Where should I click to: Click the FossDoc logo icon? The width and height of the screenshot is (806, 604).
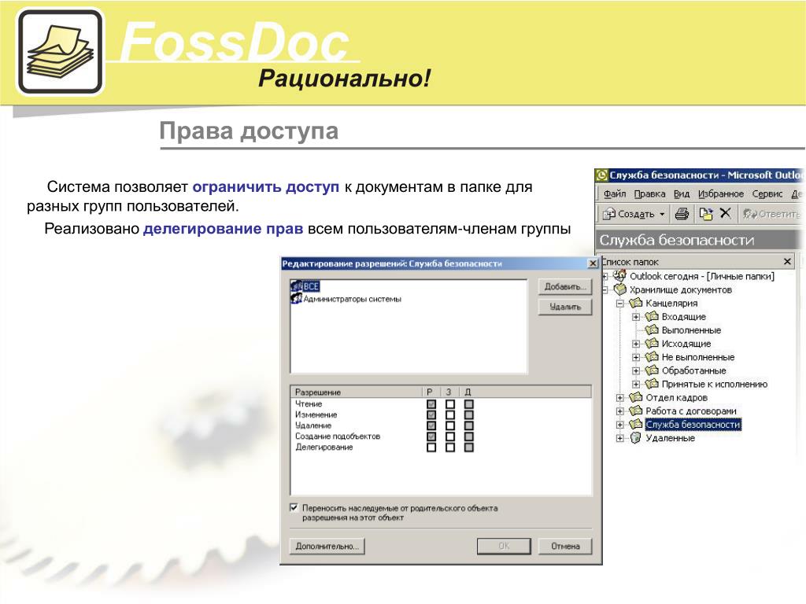click(61, 51)
